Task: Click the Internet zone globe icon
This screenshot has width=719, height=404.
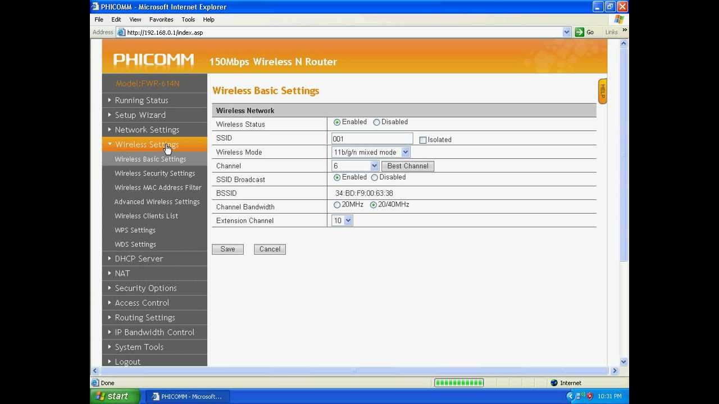Action: (x=554, y=383)
